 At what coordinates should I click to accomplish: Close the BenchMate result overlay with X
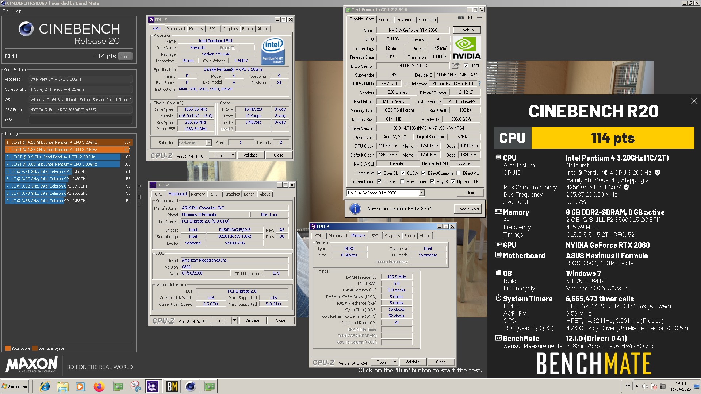point(694,101)
